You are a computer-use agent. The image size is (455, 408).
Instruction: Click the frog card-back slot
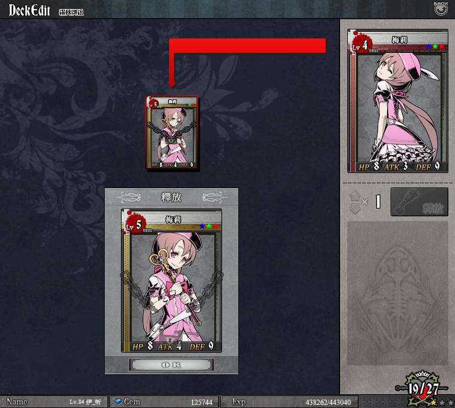pyautogui.click(x=398, y=293)
